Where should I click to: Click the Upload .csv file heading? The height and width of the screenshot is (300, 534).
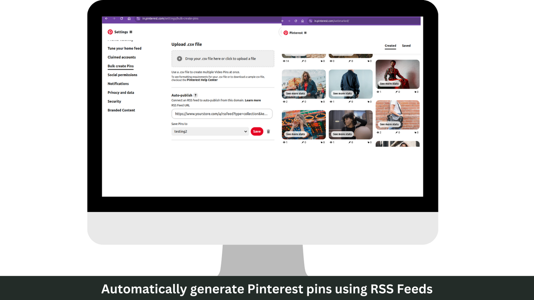tap(186, 44)
